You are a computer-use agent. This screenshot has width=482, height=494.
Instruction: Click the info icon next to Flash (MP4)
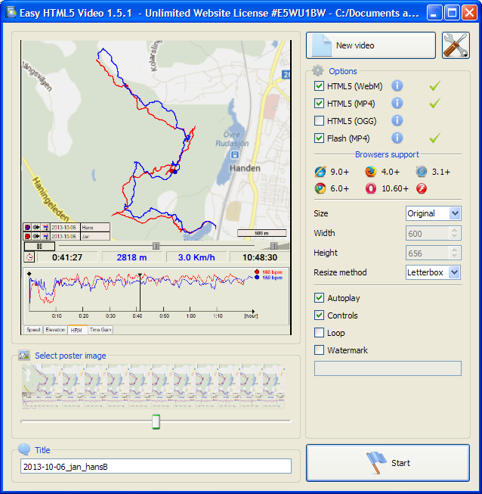click(x=397, y=138)
